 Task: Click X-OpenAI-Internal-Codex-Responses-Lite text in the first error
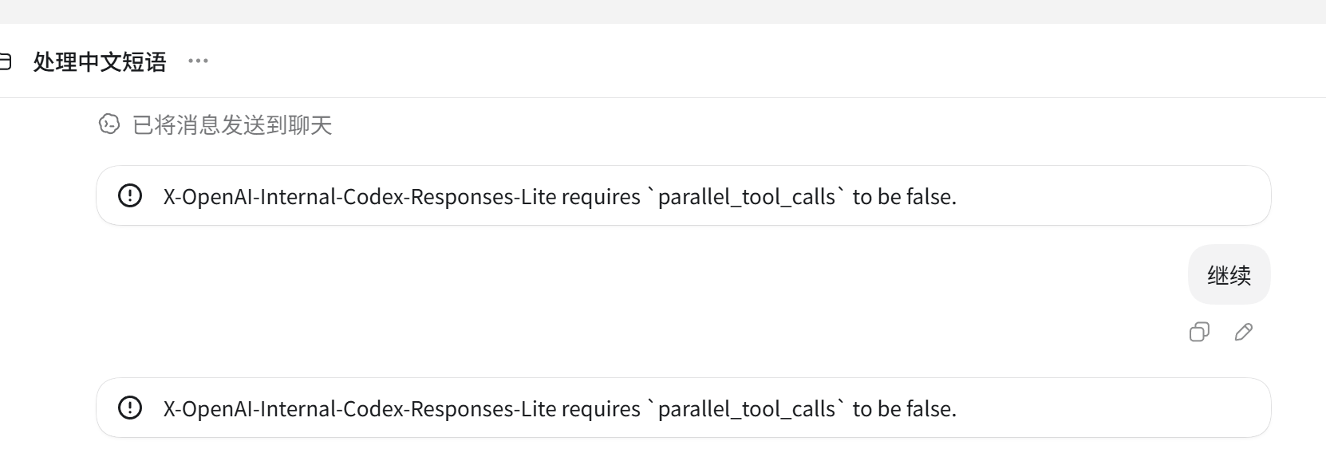click(x=360, y=197)
